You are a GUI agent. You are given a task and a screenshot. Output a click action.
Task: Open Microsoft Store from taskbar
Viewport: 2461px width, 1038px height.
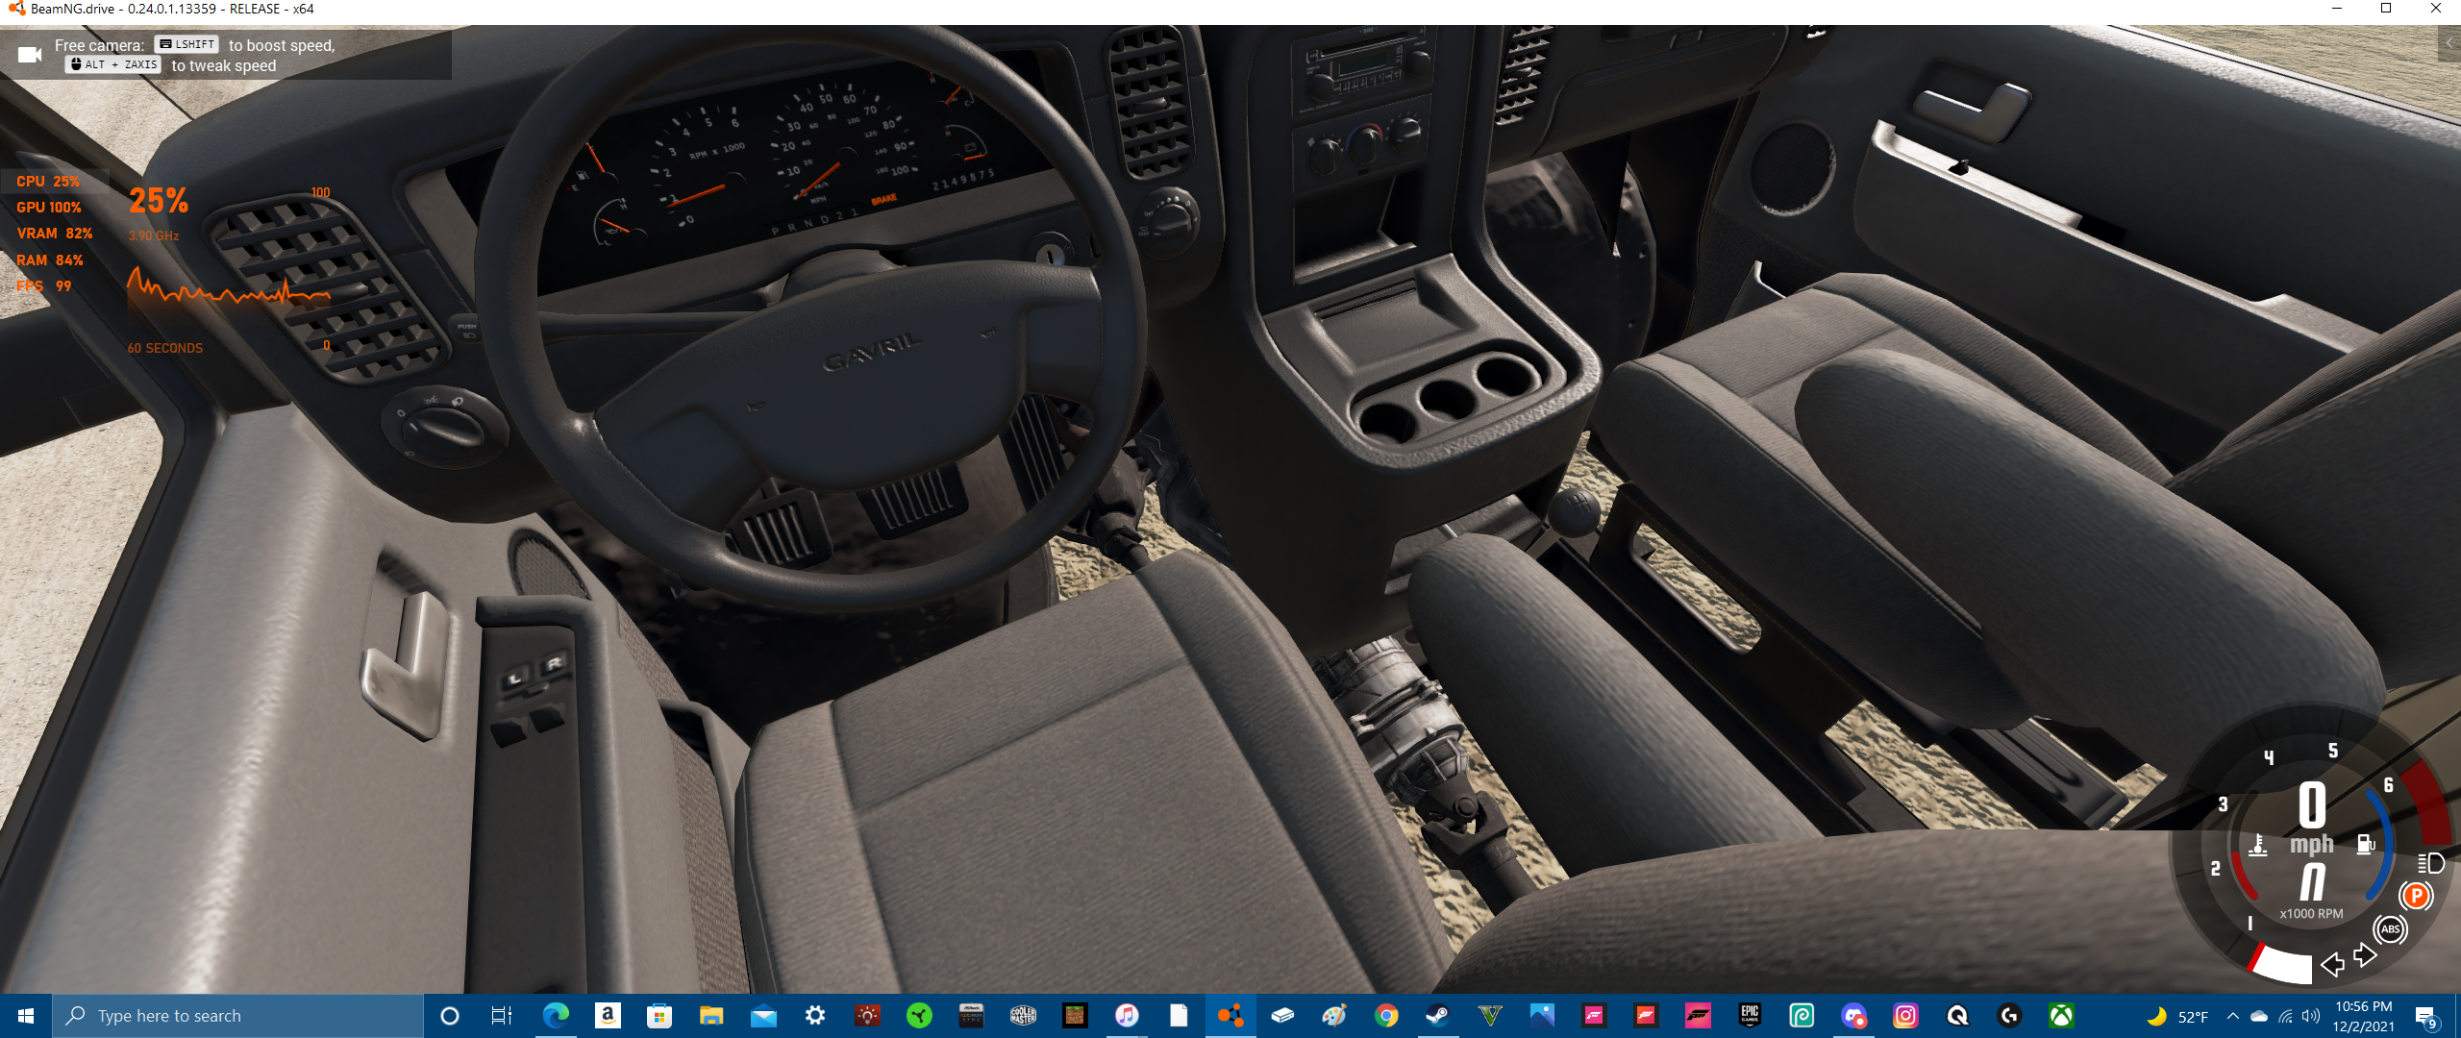[x=659, y=1016]
